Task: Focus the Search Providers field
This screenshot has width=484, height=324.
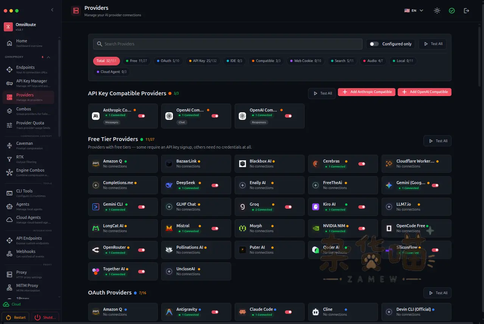Action: click(x=228, y=44)
